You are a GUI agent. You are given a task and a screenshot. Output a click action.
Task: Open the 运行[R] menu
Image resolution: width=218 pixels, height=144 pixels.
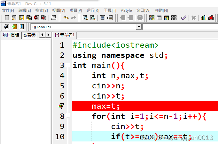[x=93, y=10]
